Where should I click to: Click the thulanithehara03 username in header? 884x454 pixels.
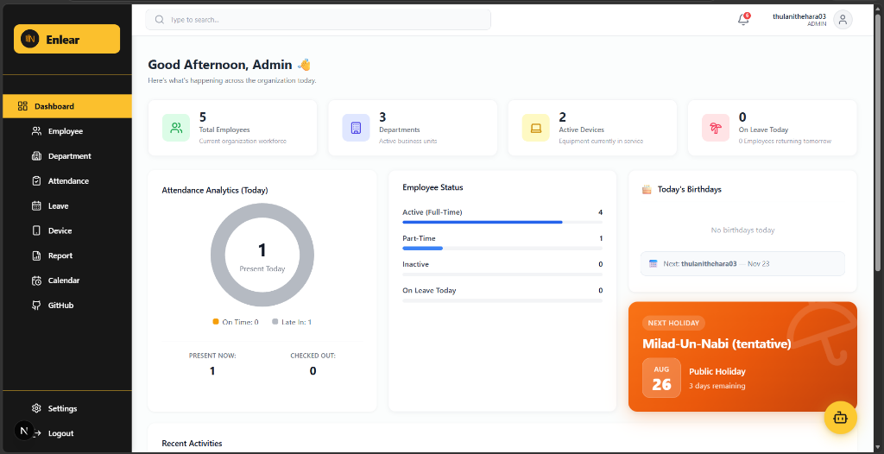(799, 16)
